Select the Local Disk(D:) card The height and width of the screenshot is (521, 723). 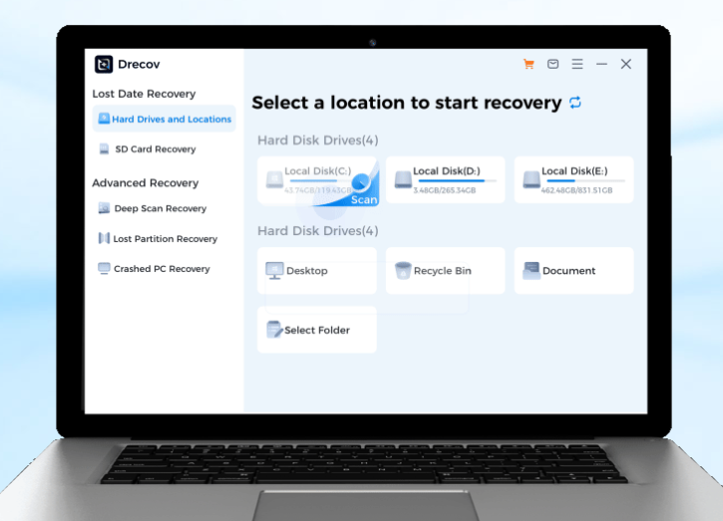coord(446,179)
